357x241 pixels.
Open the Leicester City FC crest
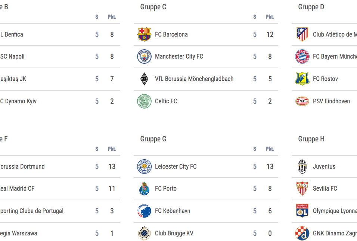pyautogui.click(x=144, y=166)
